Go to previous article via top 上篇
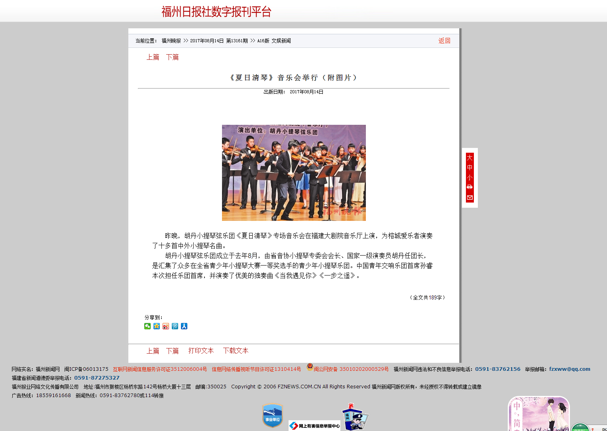Image resolution: width=607 pixels, height=431 pixels. click(x=153, y=57)
